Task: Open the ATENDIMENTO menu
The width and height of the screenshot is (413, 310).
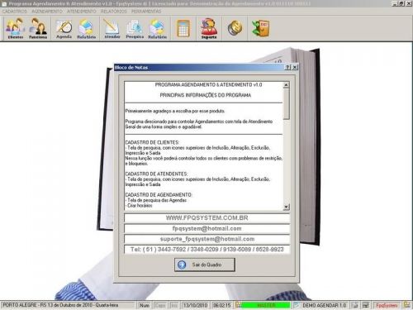Action: point(82,12)
